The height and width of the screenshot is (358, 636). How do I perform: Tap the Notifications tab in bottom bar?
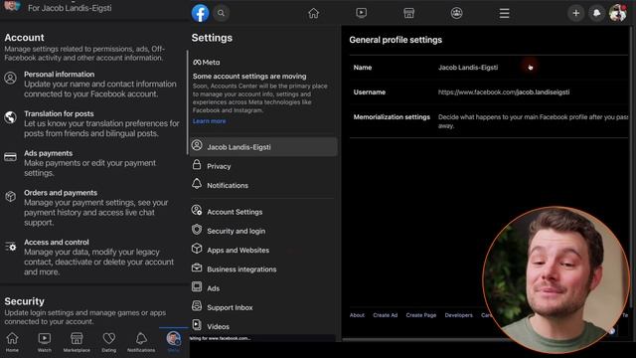(x=141, y=342)
